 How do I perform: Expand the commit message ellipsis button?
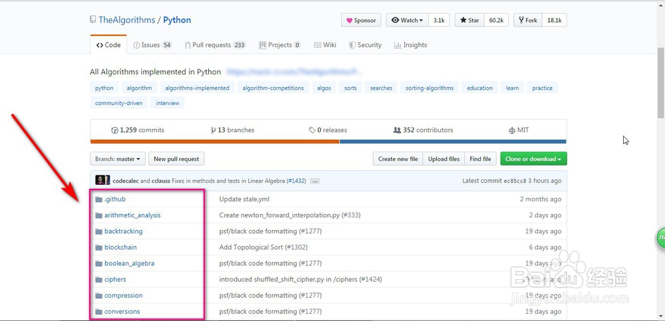pos(315,181)
